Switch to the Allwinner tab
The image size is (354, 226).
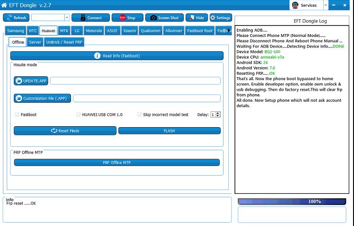(173, 31)
